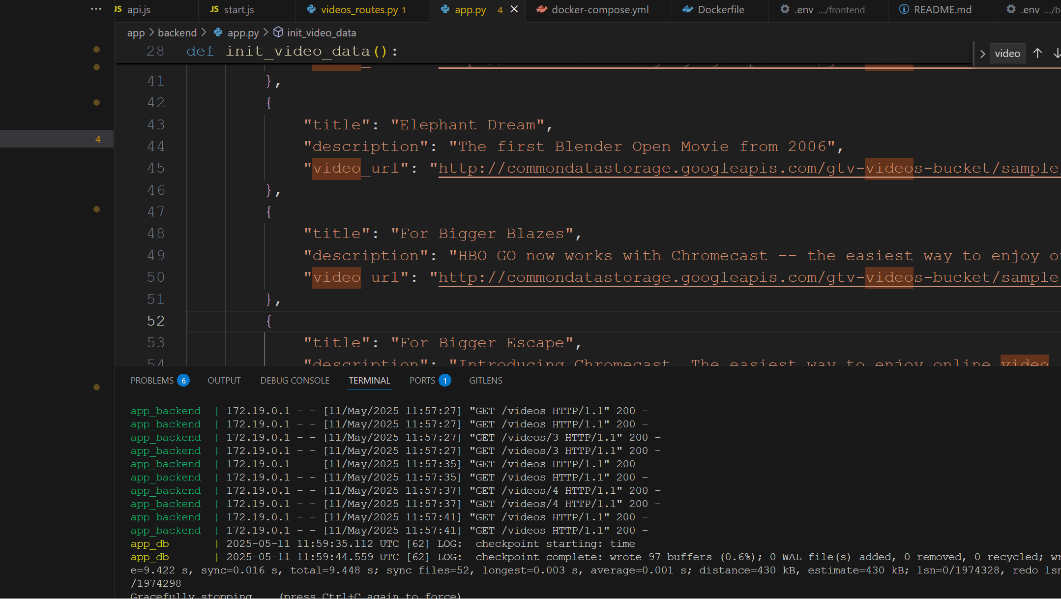Click the info icon on README.md tab

click(x=904, y=9)
